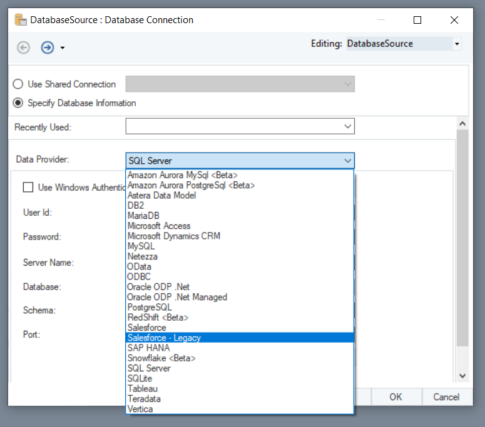The image size is (485, 427).
Task: Select Specify Database Information radio button
Action: click(18, 103)
